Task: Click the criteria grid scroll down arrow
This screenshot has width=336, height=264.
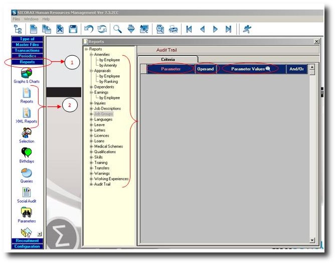Action: pyautogui.click(x=311, y=240)
